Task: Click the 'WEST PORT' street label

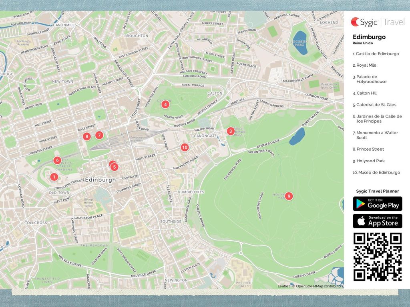Action: 62,200
